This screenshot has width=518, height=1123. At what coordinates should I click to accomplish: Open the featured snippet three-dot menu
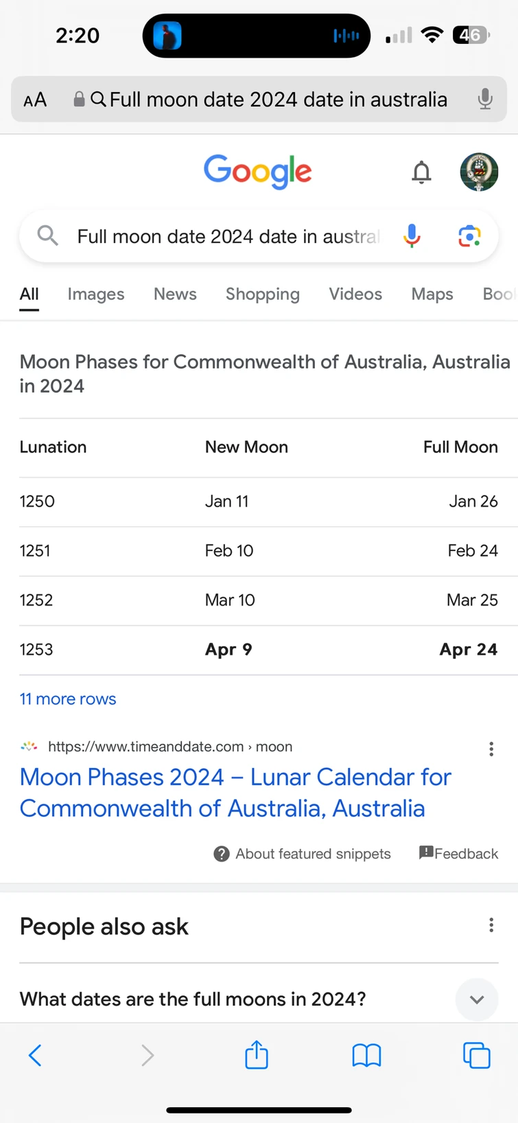[491, 749]
